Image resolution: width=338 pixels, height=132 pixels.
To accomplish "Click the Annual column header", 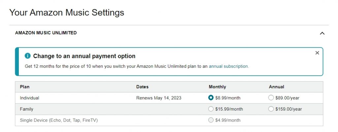I will click(x=276, y=87).
